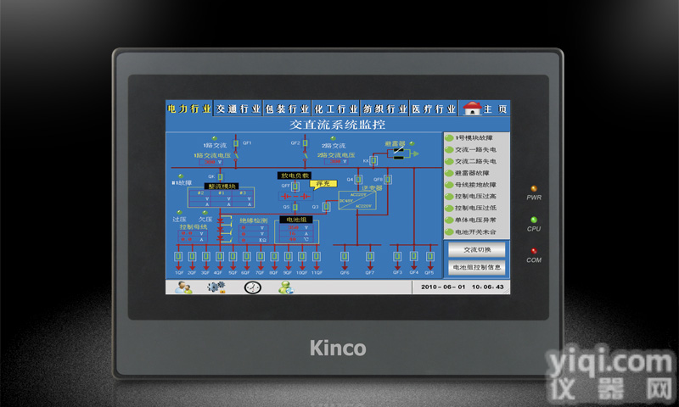The width and height of the screenshot is (679, 407).
Task: Click the 整流模块 label
Action: (x=222, y=187)
